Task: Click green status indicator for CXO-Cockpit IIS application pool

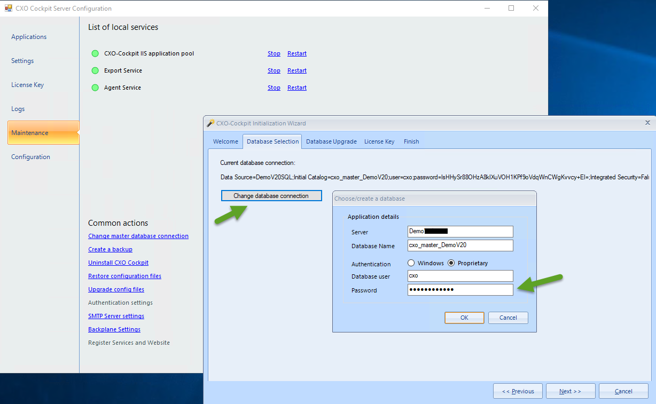Action: click(x=95, y=53)
